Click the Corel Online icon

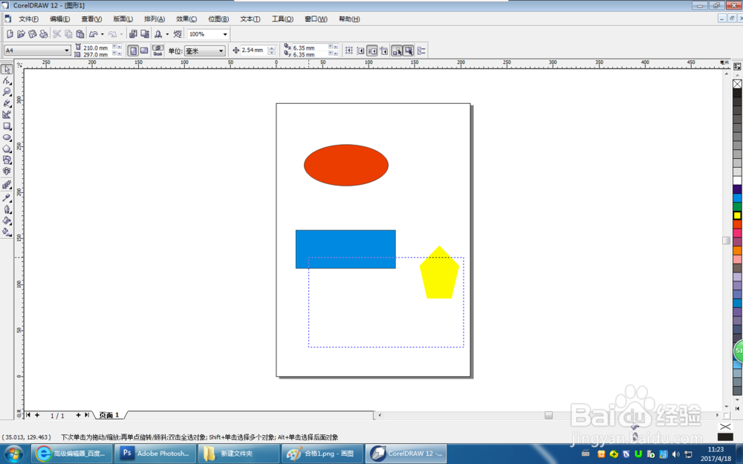pyautogui.click(x=178, y=34)
